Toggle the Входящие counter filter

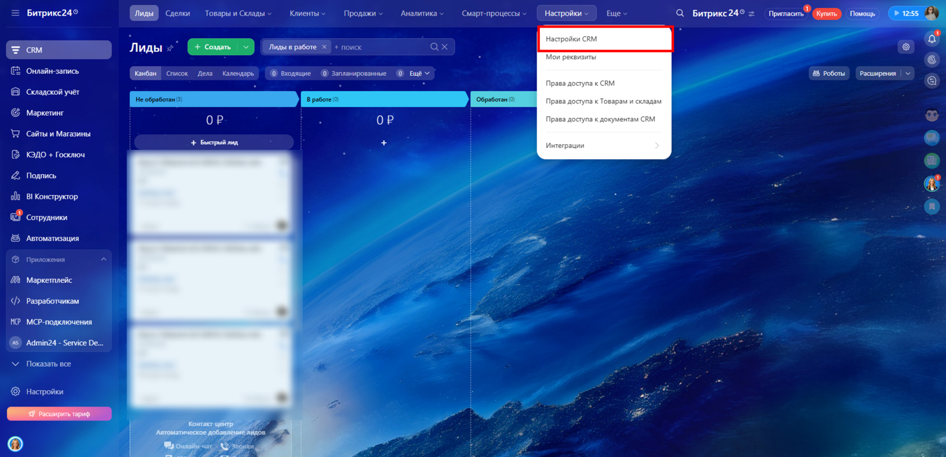click(291, 74)
